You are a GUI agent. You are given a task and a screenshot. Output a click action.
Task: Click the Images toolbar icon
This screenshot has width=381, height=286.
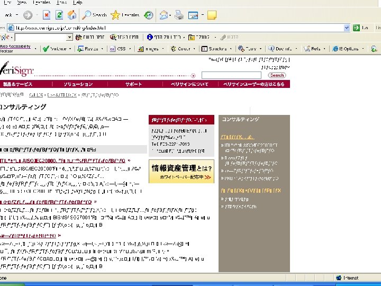141,49
